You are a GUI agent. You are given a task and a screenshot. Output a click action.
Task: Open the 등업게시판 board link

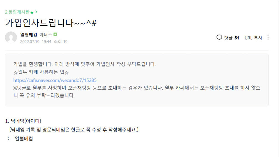(x=19, y=12)
